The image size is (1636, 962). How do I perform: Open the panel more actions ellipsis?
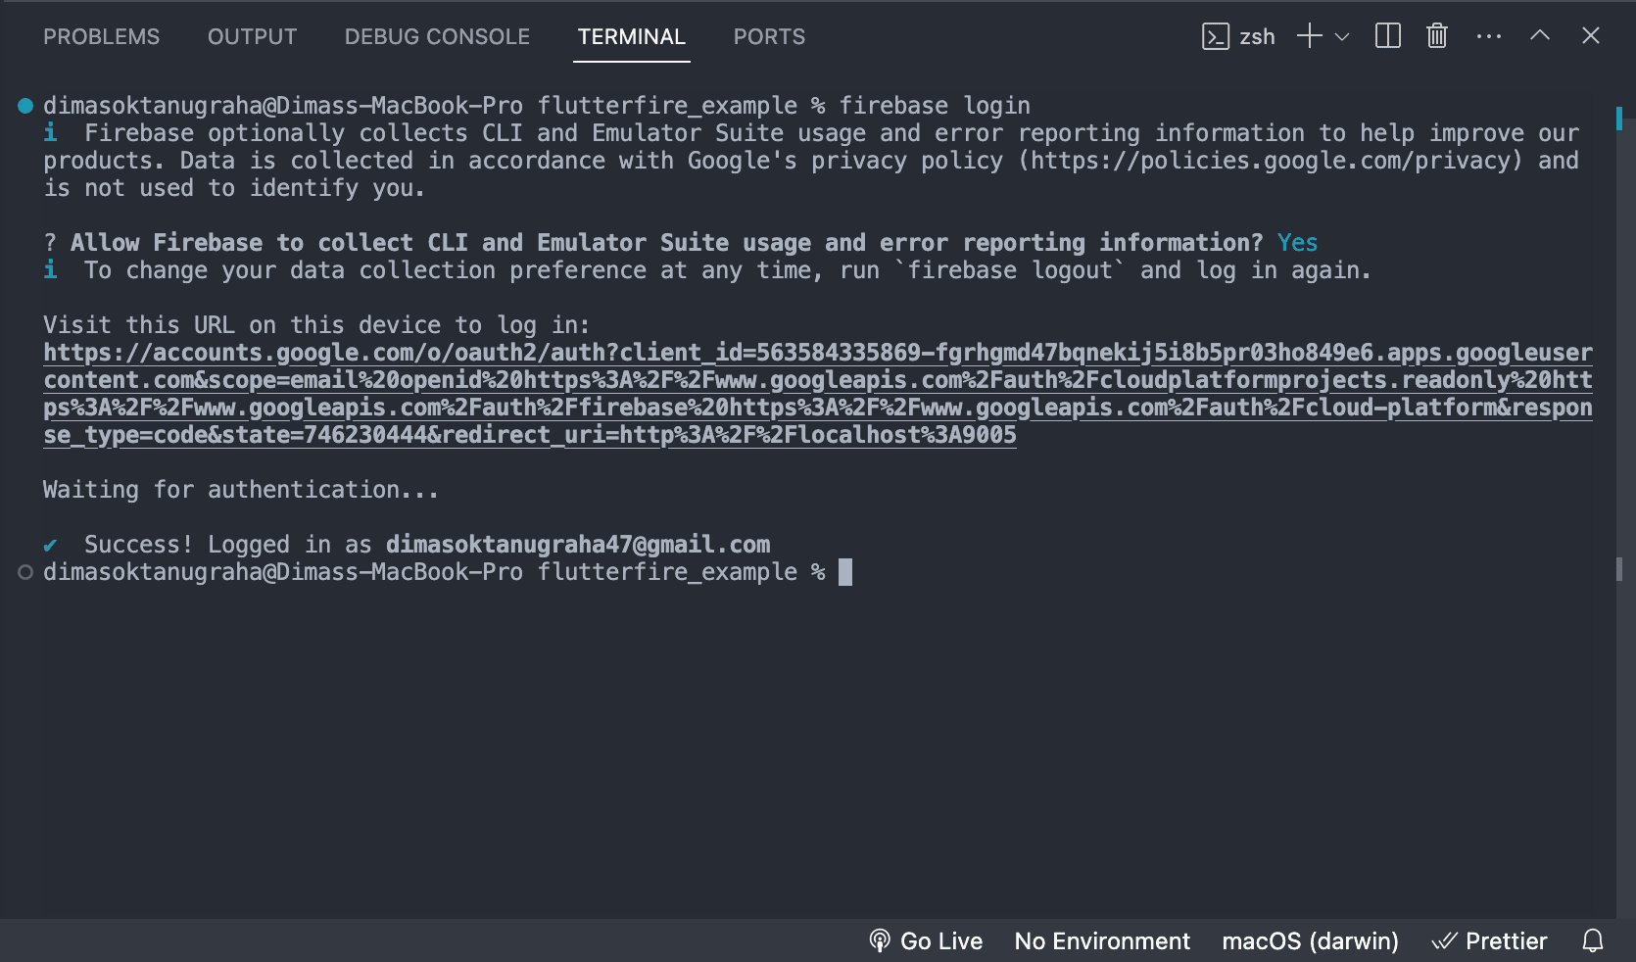point(1489,36)
